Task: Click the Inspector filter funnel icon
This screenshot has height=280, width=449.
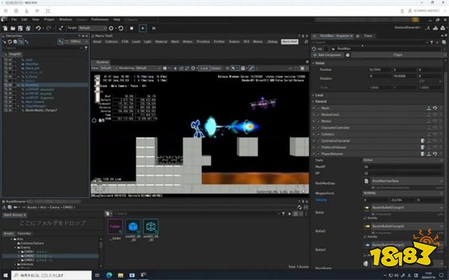Action: click(432, 43)
